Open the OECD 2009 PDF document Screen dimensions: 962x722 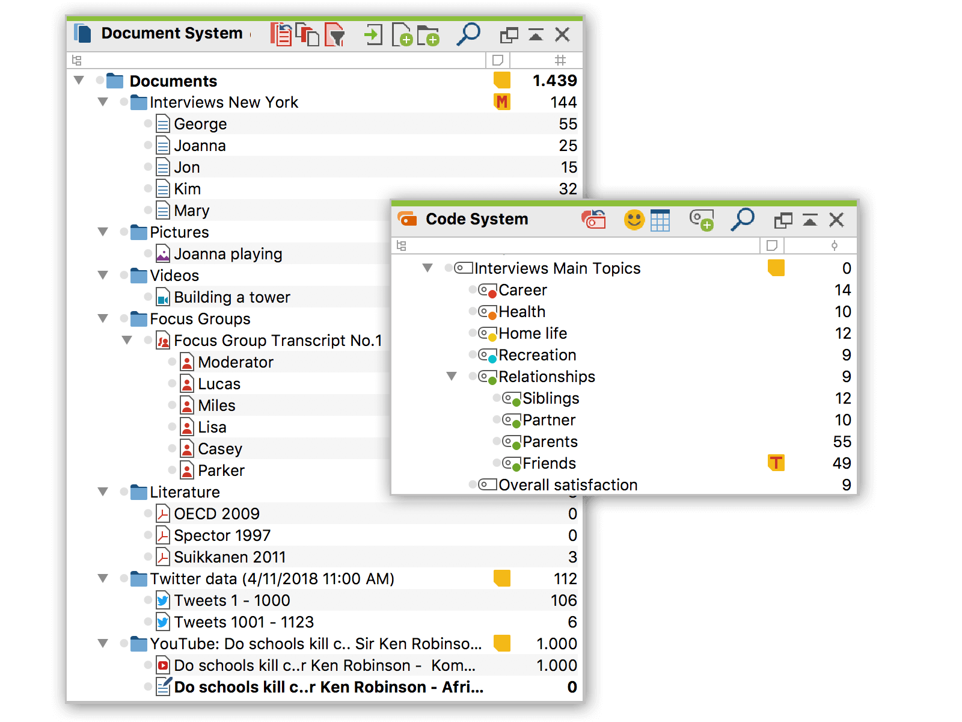click(x=216, y=514)
